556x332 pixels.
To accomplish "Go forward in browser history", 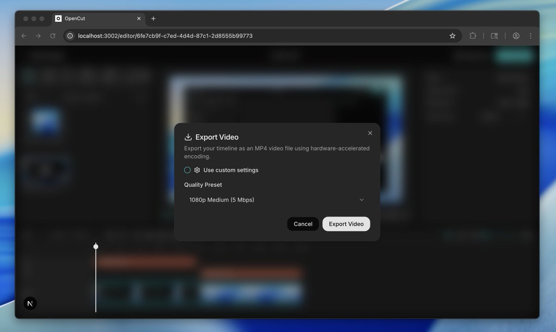I will (x=38, y=36).
